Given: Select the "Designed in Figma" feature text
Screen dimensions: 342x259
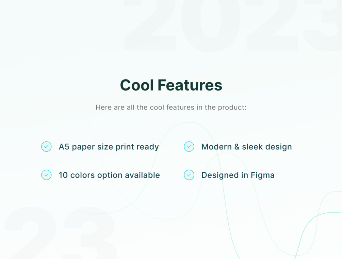Looking at the screenshot, I should tap(238, 175).
